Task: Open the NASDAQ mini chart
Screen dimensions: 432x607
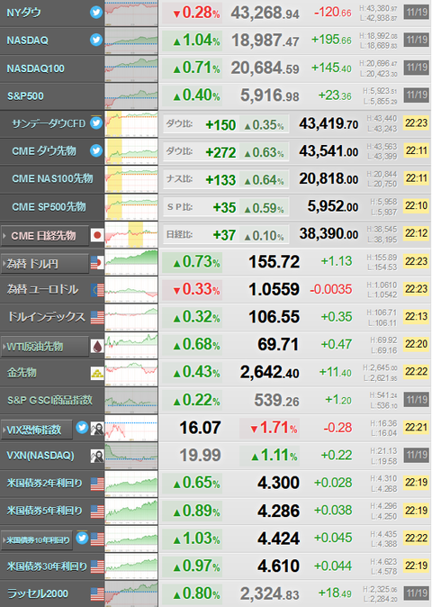Action: click(131, 41)
